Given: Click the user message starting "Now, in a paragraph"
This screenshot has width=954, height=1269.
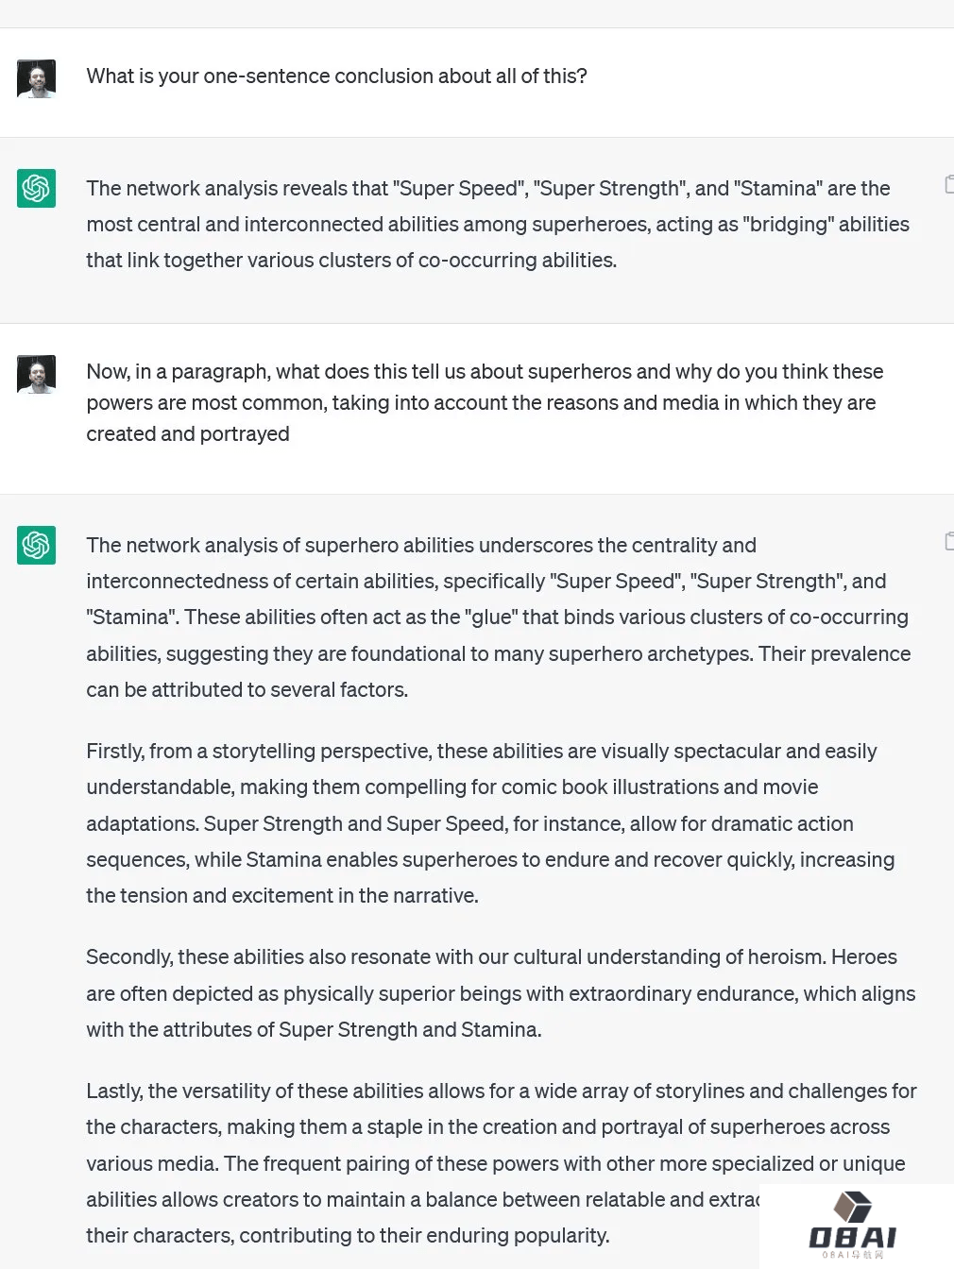Looking at the screenshot, I should click(x=484, y=403).
